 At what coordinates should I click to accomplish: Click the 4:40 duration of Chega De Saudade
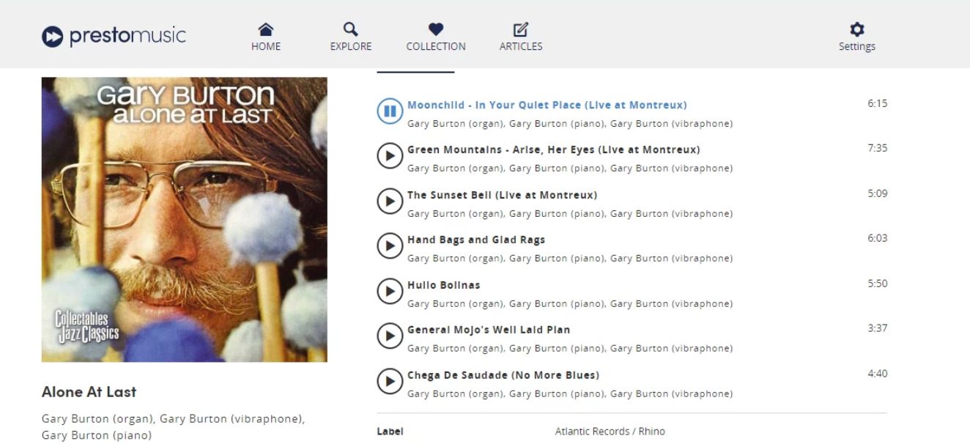pyautogui.click(x=878, y=374)
